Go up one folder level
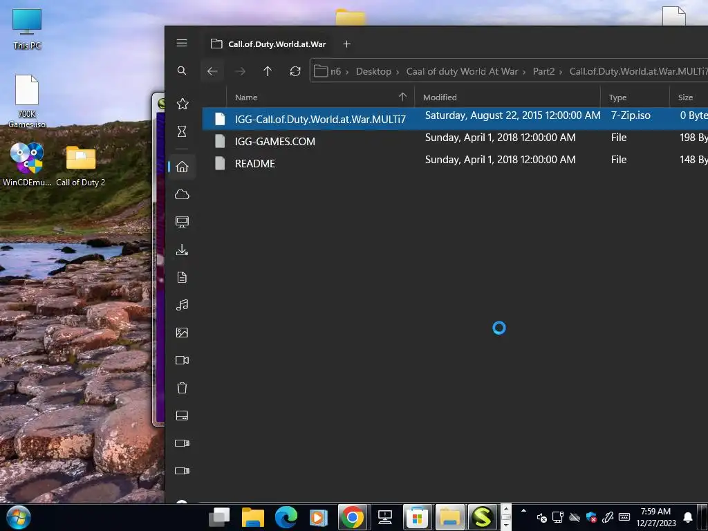This screenshot has width=708, height=531. click(x=268, y=71)
